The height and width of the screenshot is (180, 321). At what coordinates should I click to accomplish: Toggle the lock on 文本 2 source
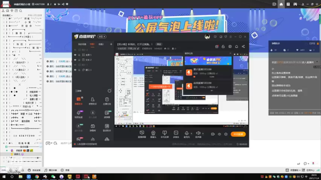tap(79, 60)
